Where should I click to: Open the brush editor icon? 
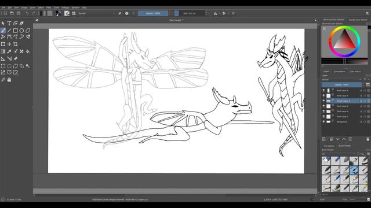[67, 13]
